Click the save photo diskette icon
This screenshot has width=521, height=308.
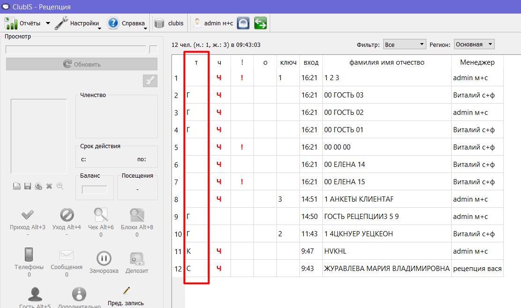tap(28, 186)
